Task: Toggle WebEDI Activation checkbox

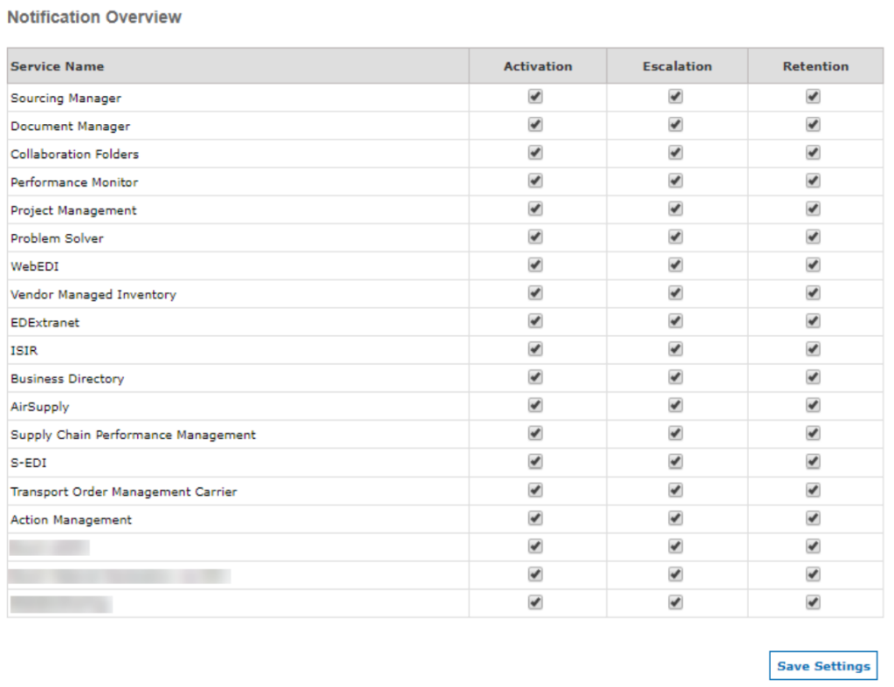Action: (535, 264)
